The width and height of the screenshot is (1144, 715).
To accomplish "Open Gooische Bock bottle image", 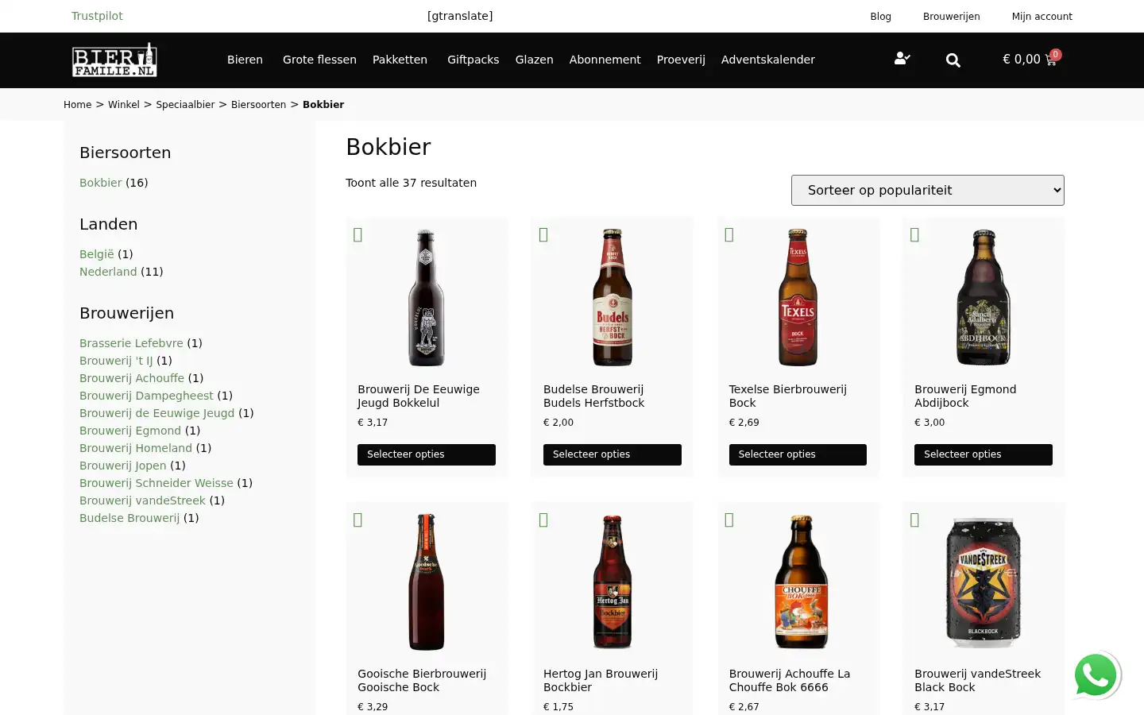I will (x=427, y=582).
